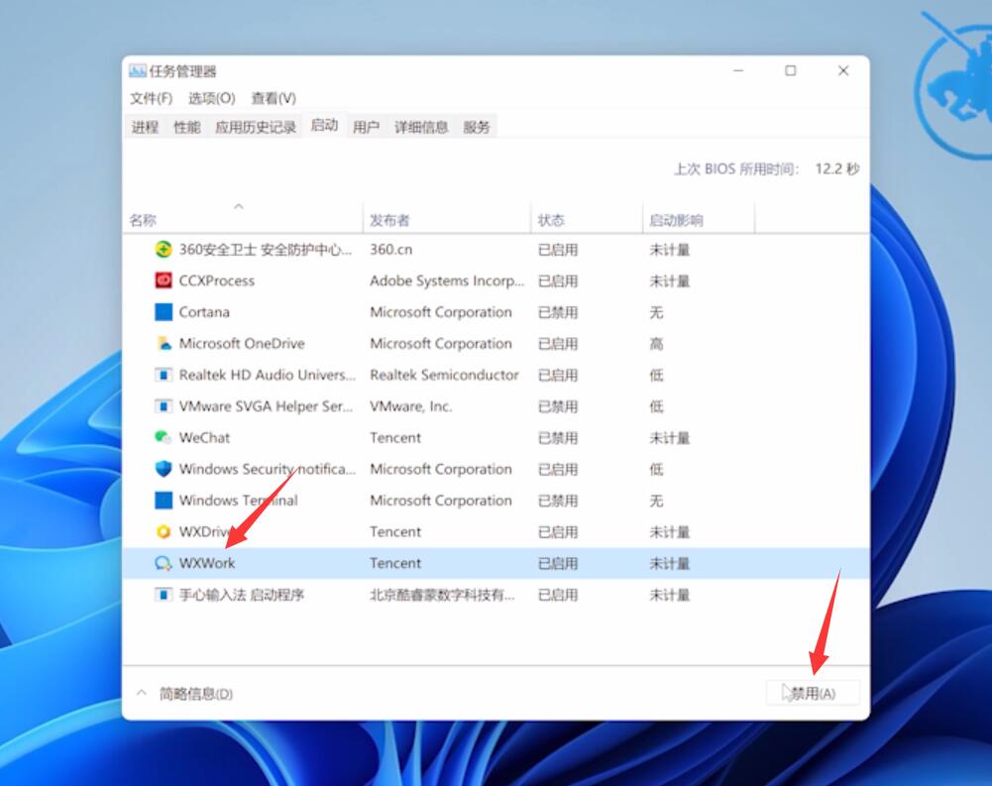The width and height of the screenshot is (992, 786).
Task: Switch to the 进程 tab
Action: pos(145,127)
